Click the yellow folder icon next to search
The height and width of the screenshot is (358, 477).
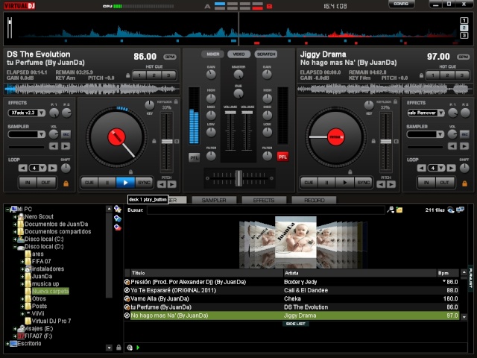point(399,210)
